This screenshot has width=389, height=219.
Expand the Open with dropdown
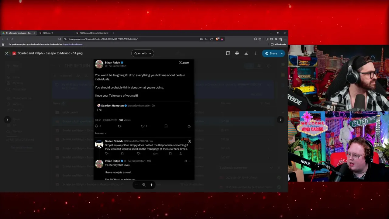(143, 53)
